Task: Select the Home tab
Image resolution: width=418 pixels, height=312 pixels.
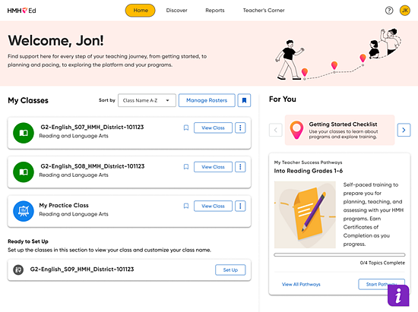Action: (141, 11)
